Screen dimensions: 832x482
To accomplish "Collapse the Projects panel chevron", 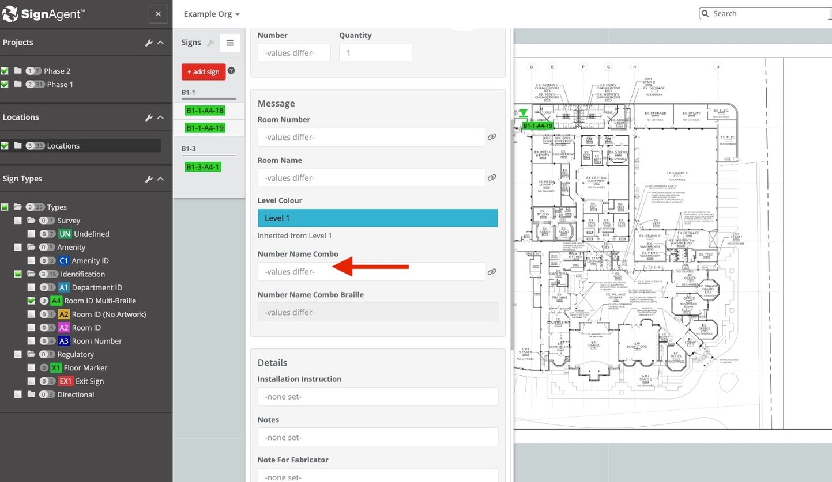I will pyautogui.click(x=161, y=43).
